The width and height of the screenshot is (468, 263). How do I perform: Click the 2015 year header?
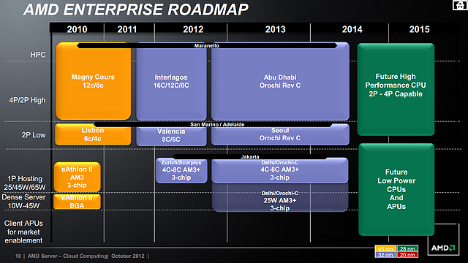click(419, 29)
